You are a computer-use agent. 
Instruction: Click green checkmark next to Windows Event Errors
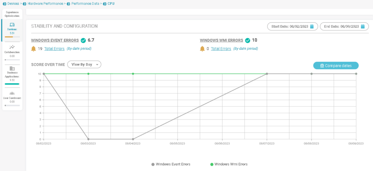coord(83,40)
